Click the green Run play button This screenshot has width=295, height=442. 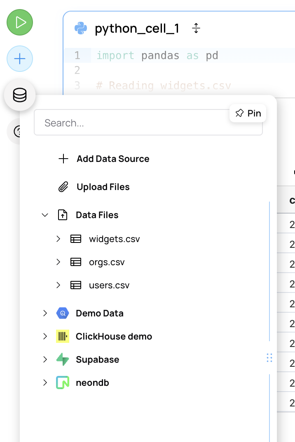pos(20,22)
